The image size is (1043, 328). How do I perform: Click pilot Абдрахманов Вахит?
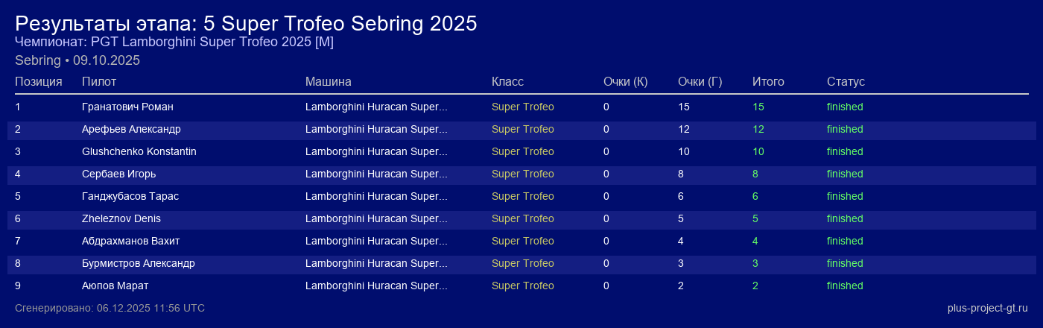[x=130, y=241]
